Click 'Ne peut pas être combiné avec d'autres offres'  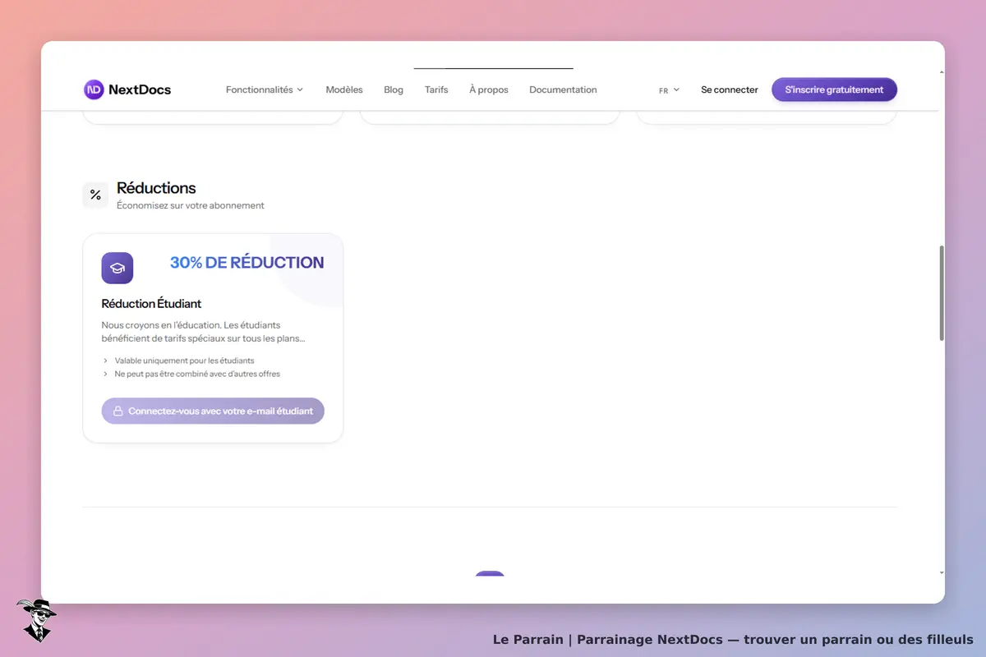tap(197, 374)
